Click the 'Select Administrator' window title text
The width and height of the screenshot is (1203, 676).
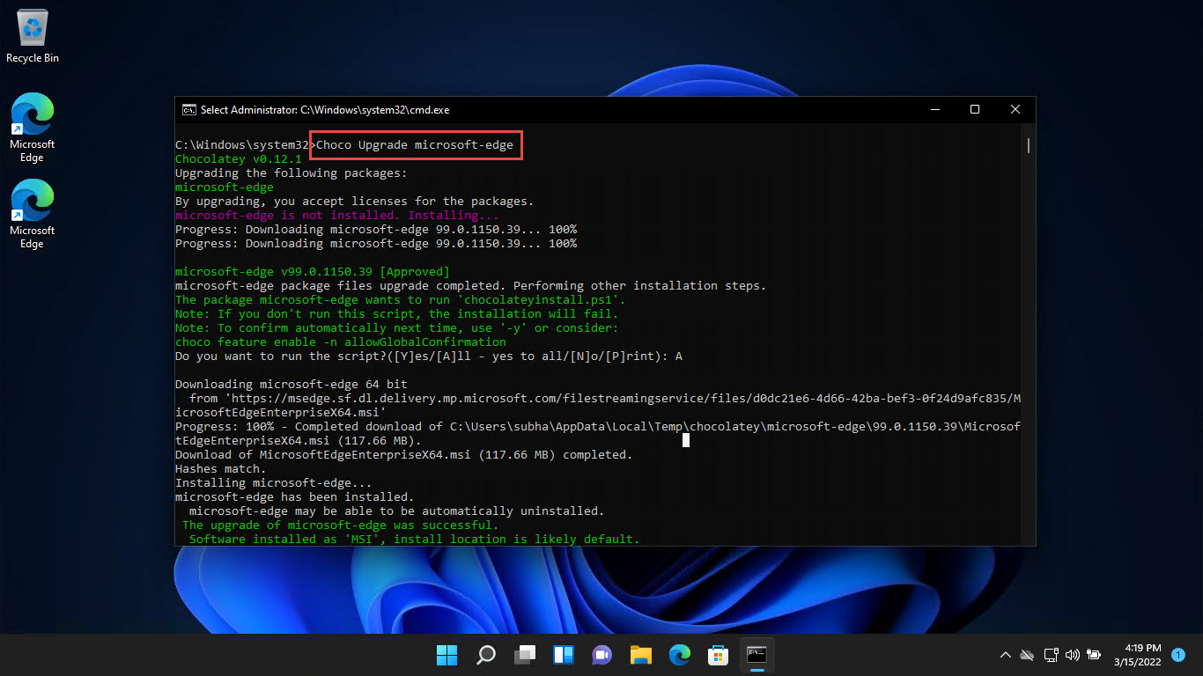(x=325, y=110)
